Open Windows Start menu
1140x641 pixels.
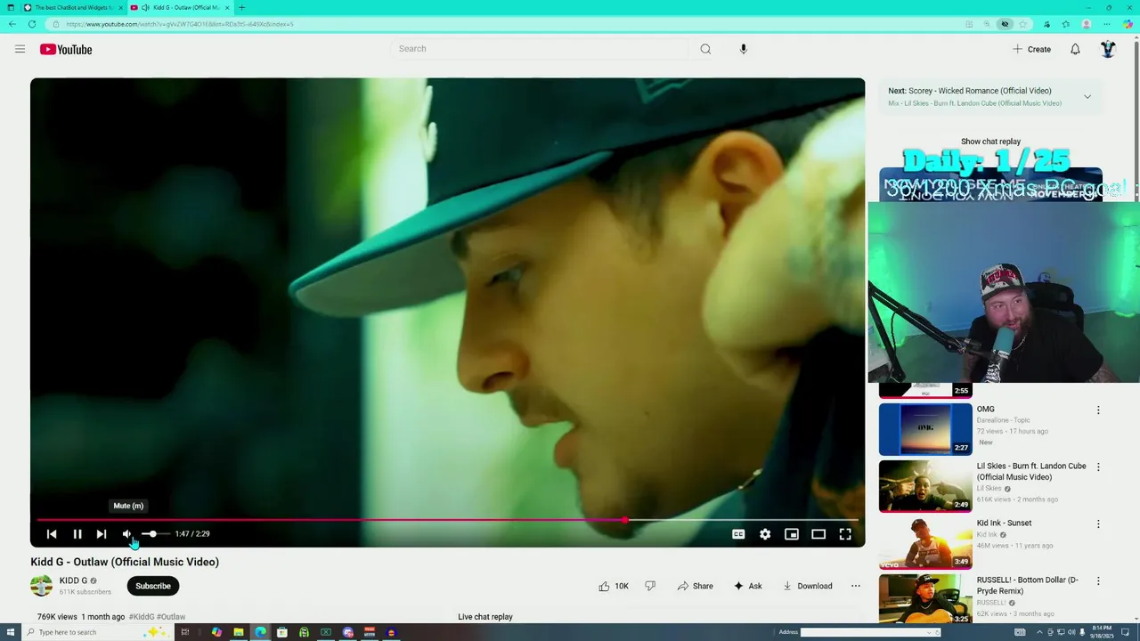click(9, 632)
